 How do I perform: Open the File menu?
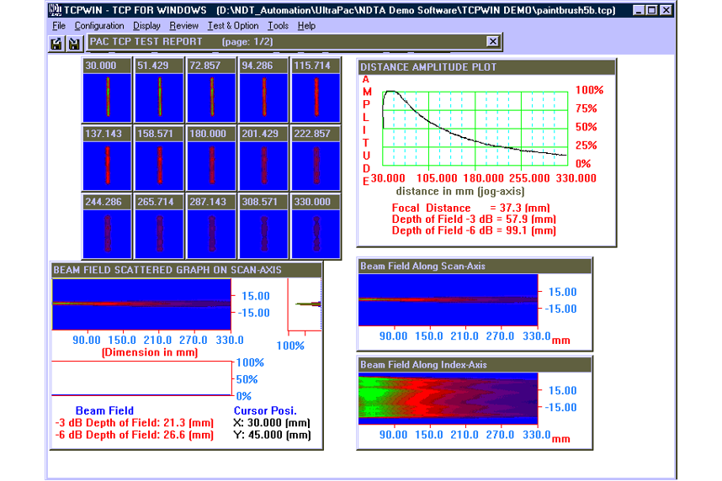(58, 26)
